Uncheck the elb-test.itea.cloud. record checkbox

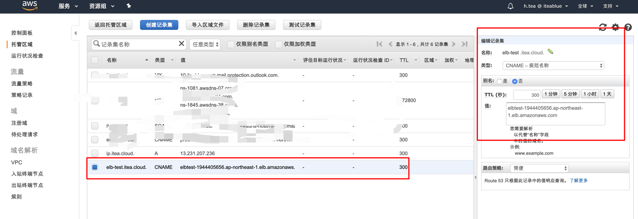[95, 167]
